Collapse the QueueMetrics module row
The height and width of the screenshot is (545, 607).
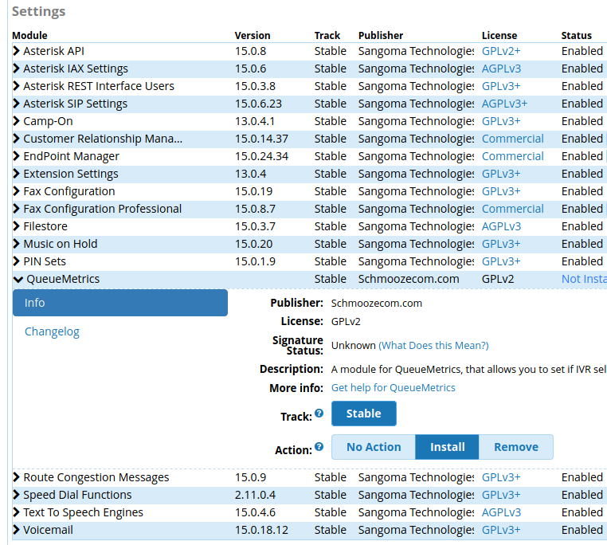click(x=18, y=279)
